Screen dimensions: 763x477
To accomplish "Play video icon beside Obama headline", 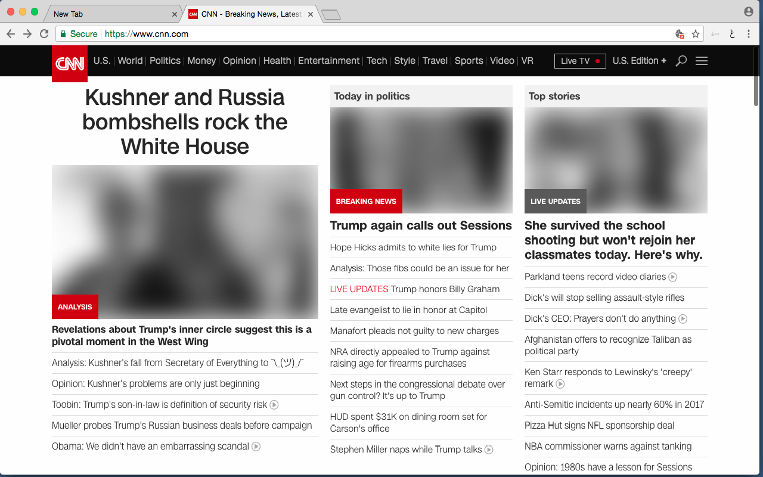I will click(256, 447).
